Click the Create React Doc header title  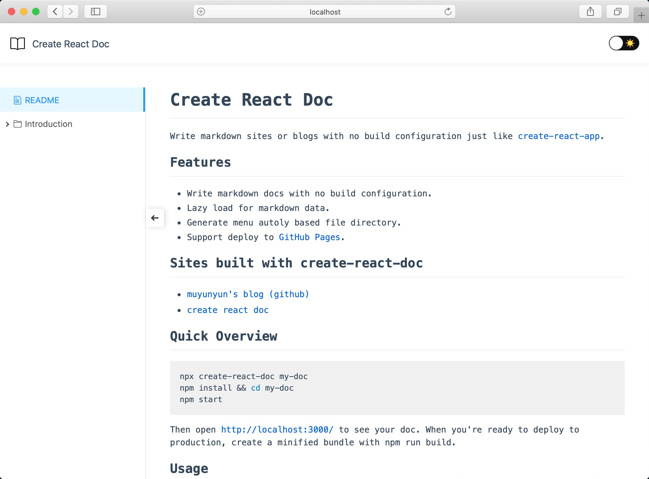point(70,44)
